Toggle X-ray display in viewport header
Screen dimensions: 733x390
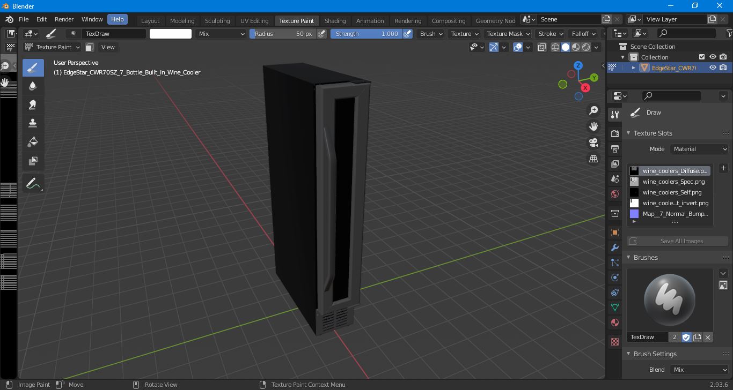coord(542,47)
